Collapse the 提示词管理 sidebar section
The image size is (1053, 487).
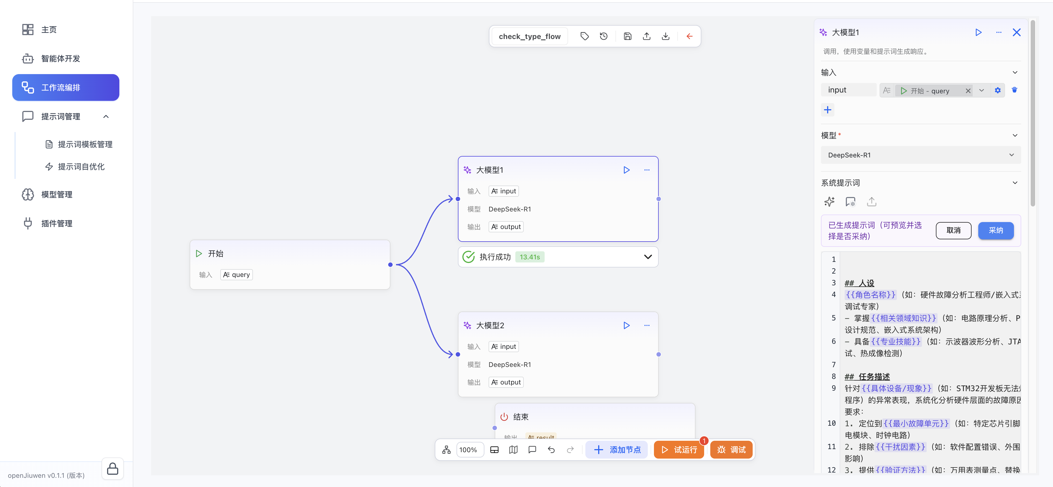106,116
